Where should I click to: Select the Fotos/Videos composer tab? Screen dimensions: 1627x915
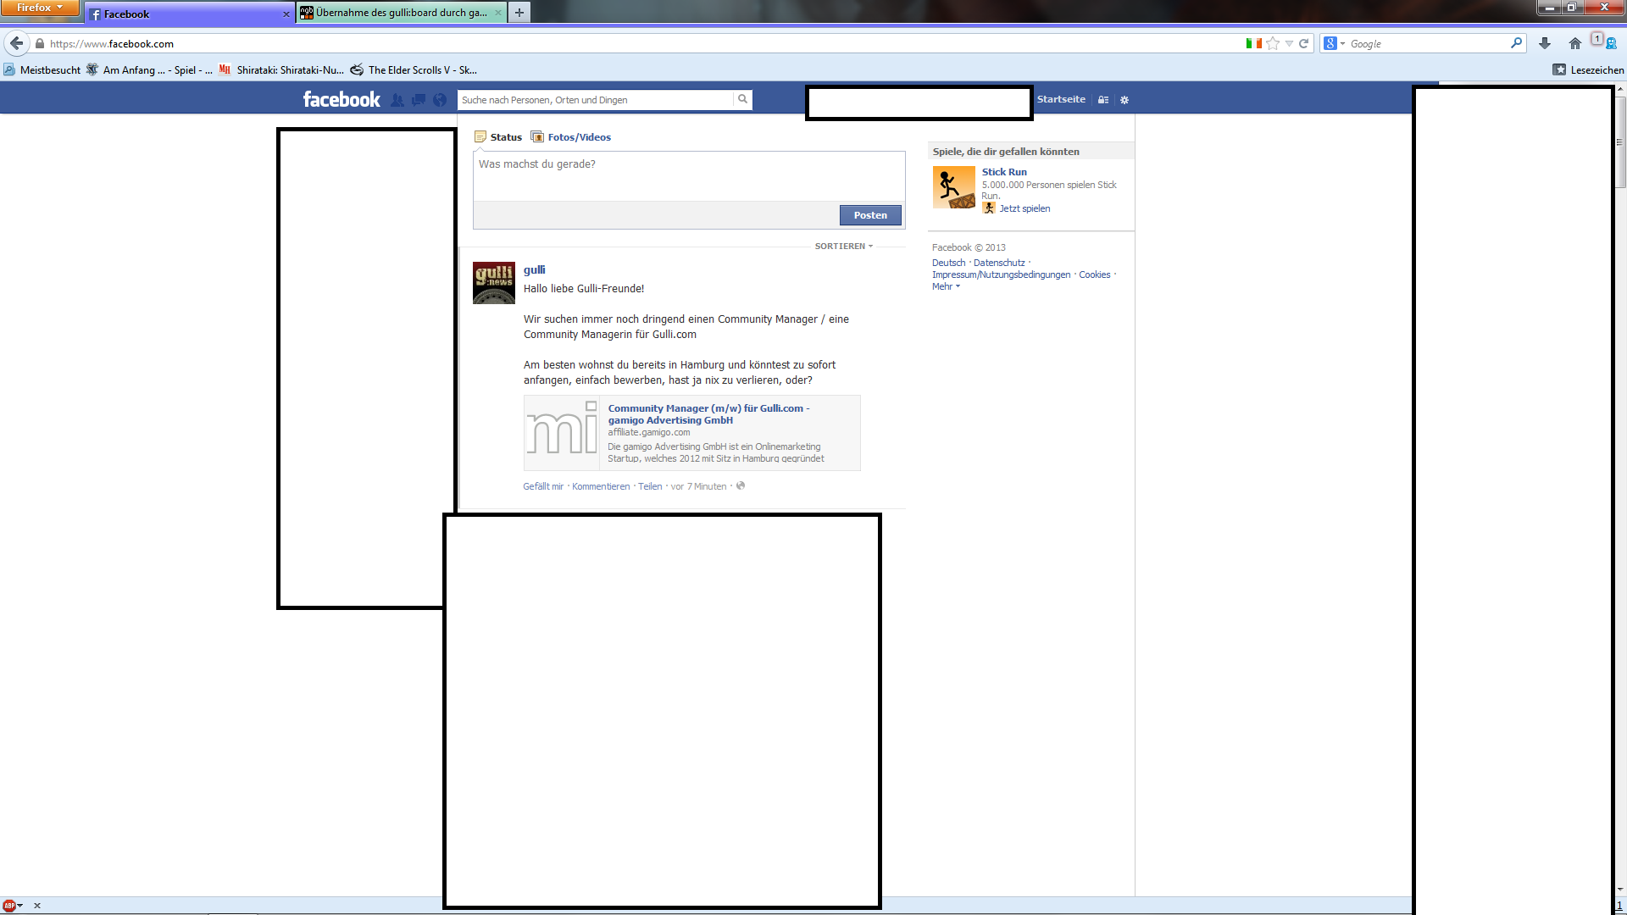(x=579, y=137)
